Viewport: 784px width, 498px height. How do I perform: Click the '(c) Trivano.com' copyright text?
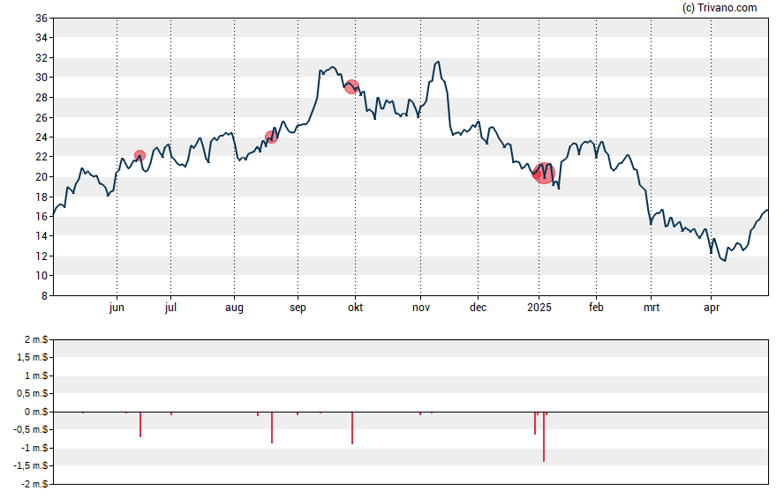pyautogui.click(x=720, y=7)
